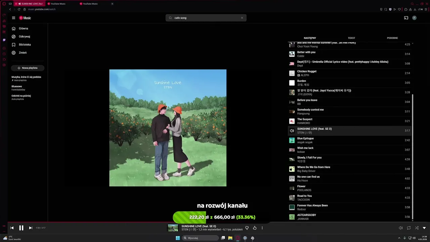The width and height of the screenshot is (430, 242).
Task: Skip to next track
Action: (31, 228)
